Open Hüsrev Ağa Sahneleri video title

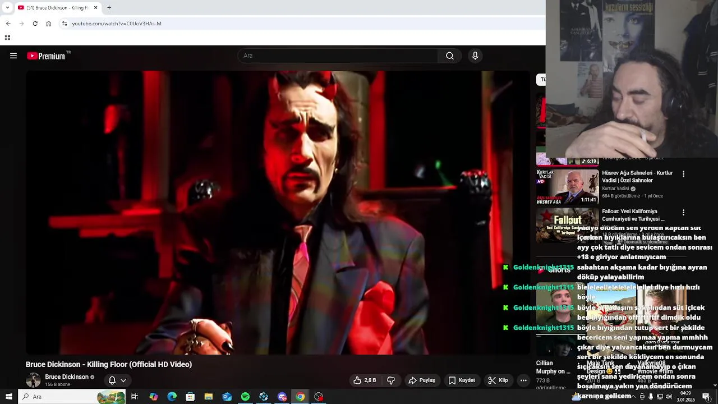637,177
